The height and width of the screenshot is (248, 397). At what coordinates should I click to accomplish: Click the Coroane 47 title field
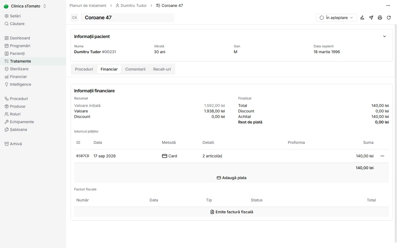tap(127, 18)
